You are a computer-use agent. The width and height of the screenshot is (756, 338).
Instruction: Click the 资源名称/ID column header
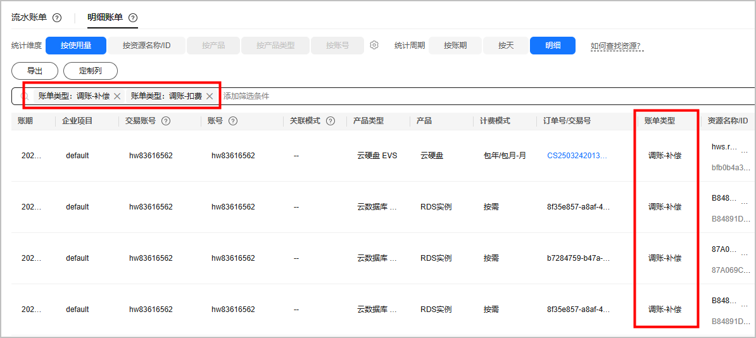(x=728, y=121)
